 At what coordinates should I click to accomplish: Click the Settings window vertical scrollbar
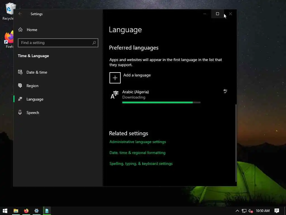(236, 143)
